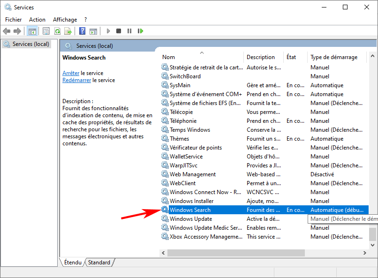Click the vertical scrollbar up arrow

(372, 56)
